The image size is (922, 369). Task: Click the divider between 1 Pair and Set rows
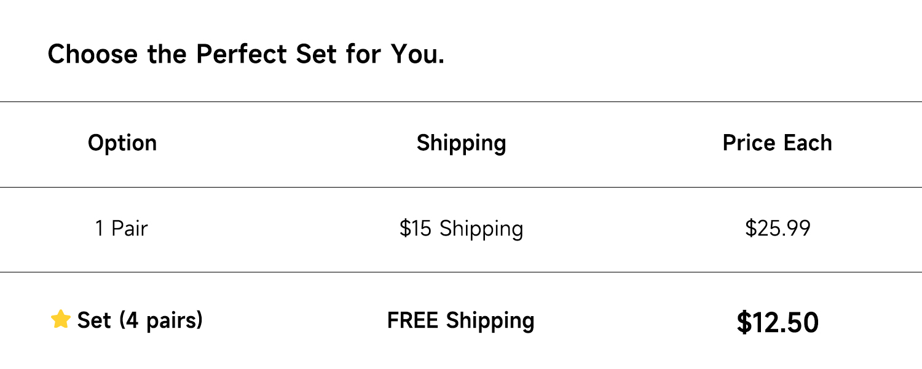(x=461, y=272)
